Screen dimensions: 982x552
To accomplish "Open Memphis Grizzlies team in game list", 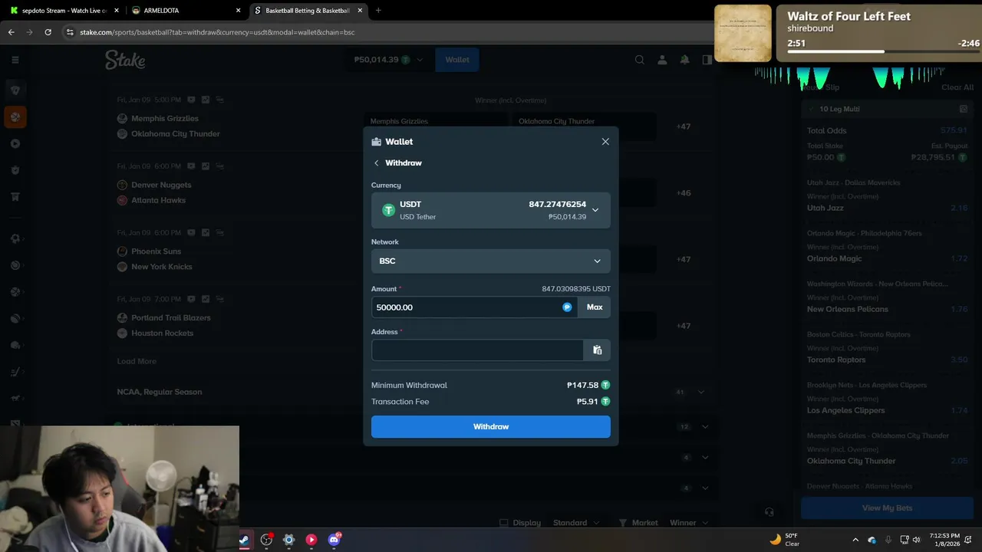I will (165, 119).
